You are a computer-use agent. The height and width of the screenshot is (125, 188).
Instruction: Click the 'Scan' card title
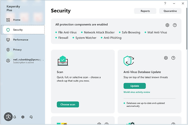(60, 72)
